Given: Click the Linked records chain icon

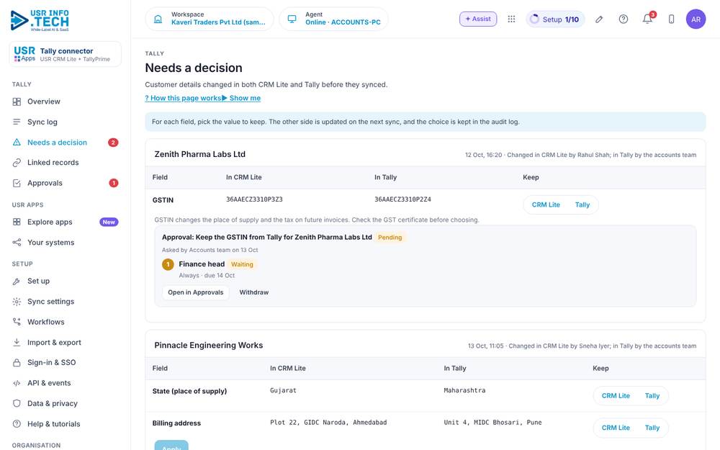Looking at the screenshot, I should point(17,163).
